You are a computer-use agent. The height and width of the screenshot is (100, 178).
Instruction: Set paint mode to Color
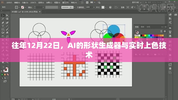[2, 74]
